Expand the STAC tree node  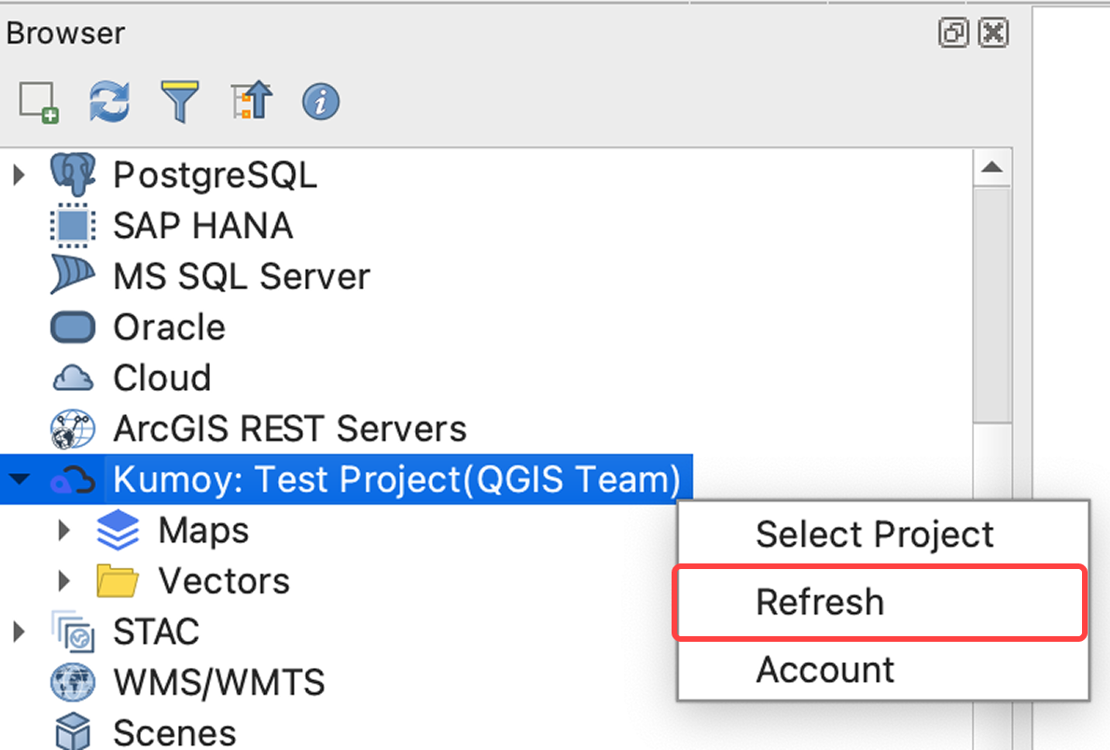[19, 632]
